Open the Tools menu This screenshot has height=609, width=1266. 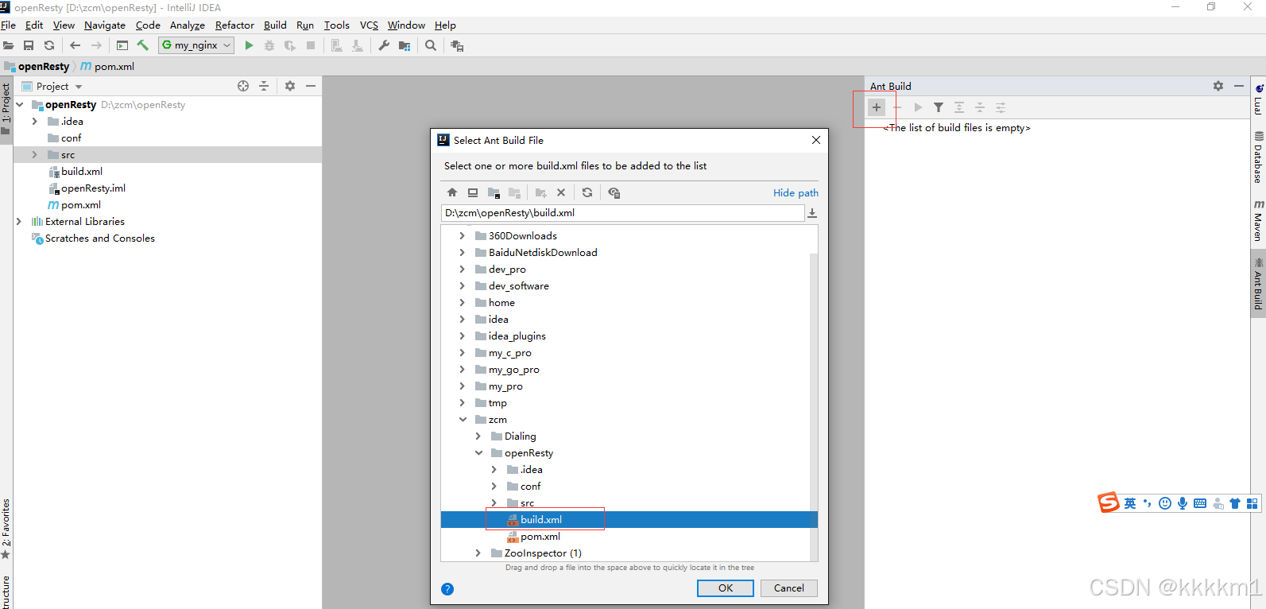336,25
